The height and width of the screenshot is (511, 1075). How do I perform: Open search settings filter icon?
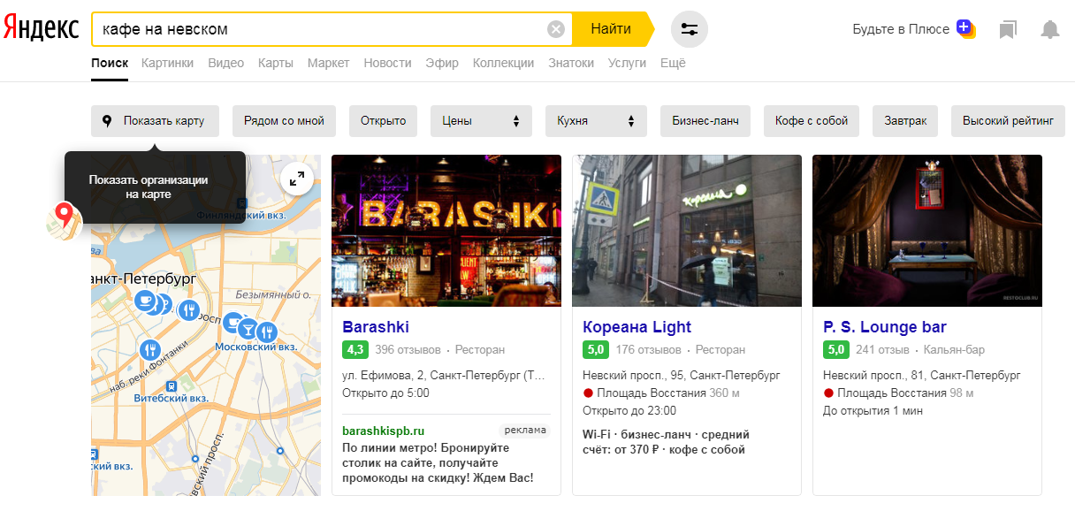pos(690,29)
